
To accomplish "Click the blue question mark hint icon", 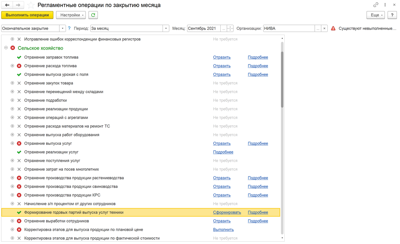I will pos(70,28).
